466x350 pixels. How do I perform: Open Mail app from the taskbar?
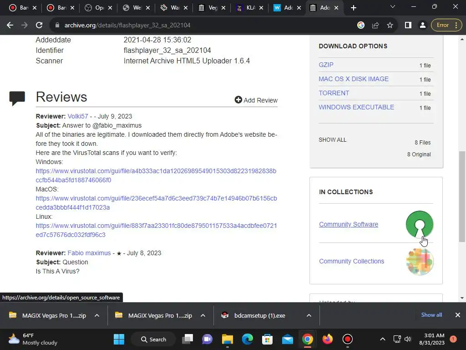[288, 339]
